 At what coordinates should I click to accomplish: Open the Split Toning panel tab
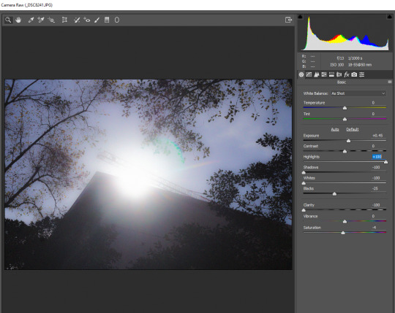click(331, 74)
